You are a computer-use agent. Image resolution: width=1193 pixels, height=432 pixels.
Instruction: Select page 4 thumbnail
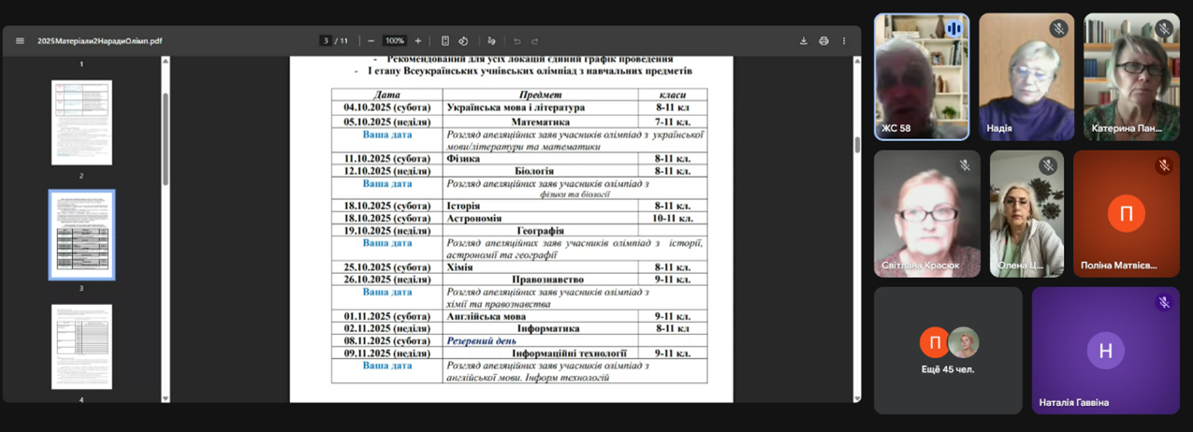tap(81, 347)
